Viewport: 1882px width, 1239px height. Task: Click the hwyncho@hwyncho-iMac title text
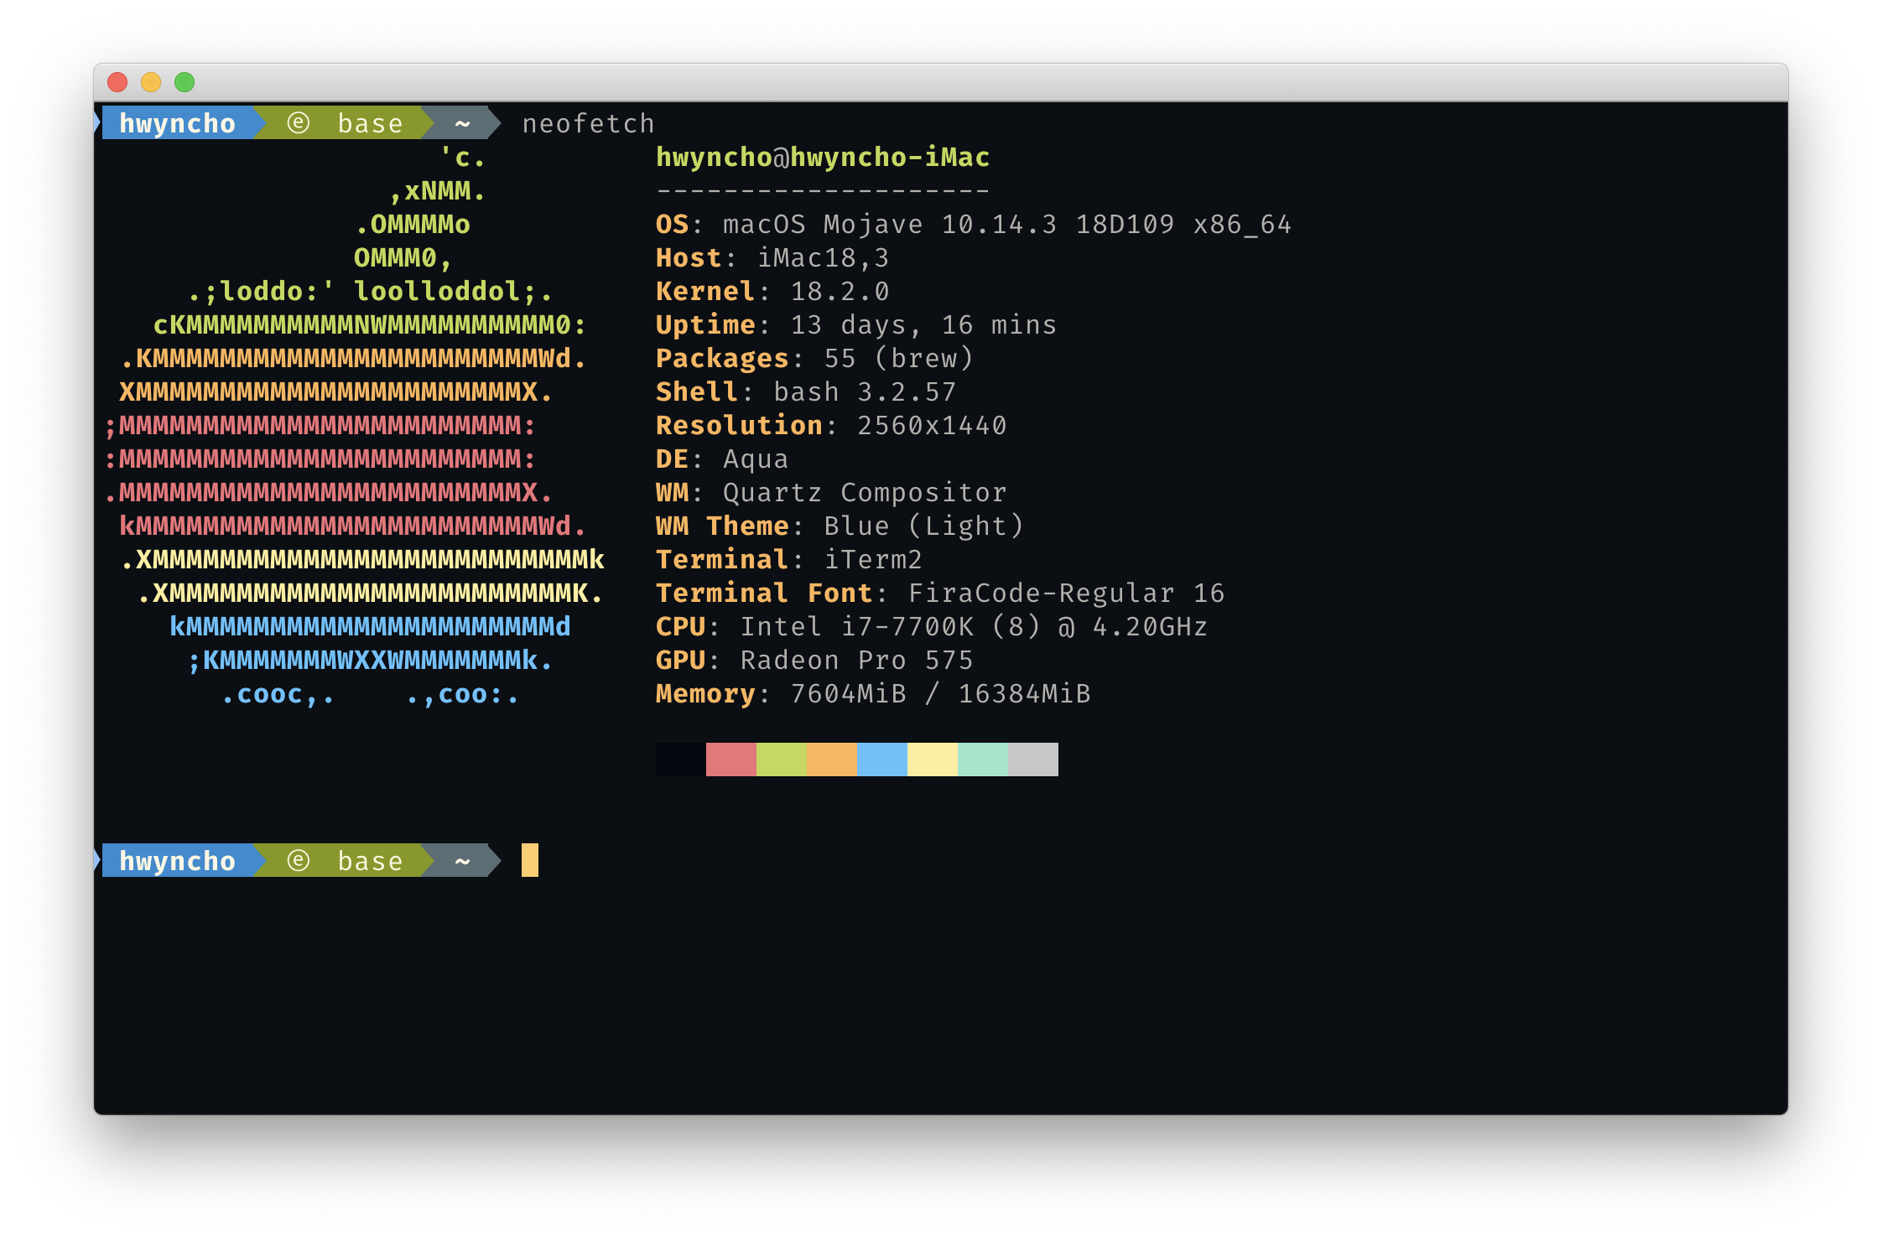(822, 158)
